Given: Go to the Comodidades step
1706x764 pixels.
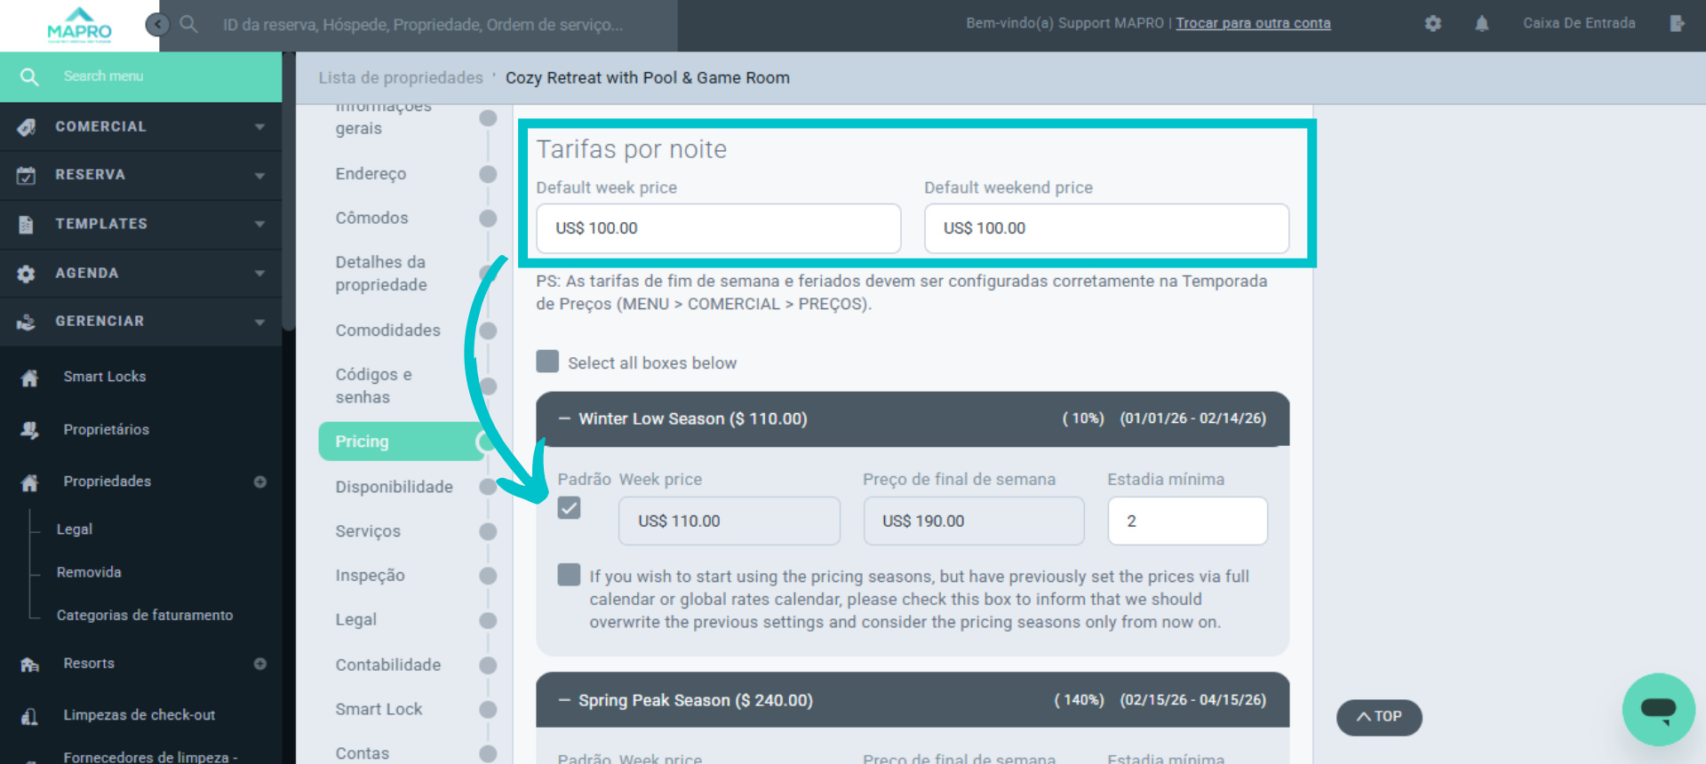Looking at the screenshot, I should 387,330.
